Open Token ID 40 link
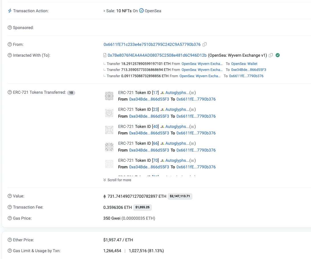 click(155, 127)
